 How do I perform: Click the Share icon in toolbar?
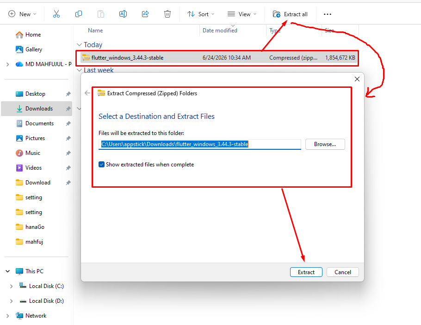pos(145,14)
